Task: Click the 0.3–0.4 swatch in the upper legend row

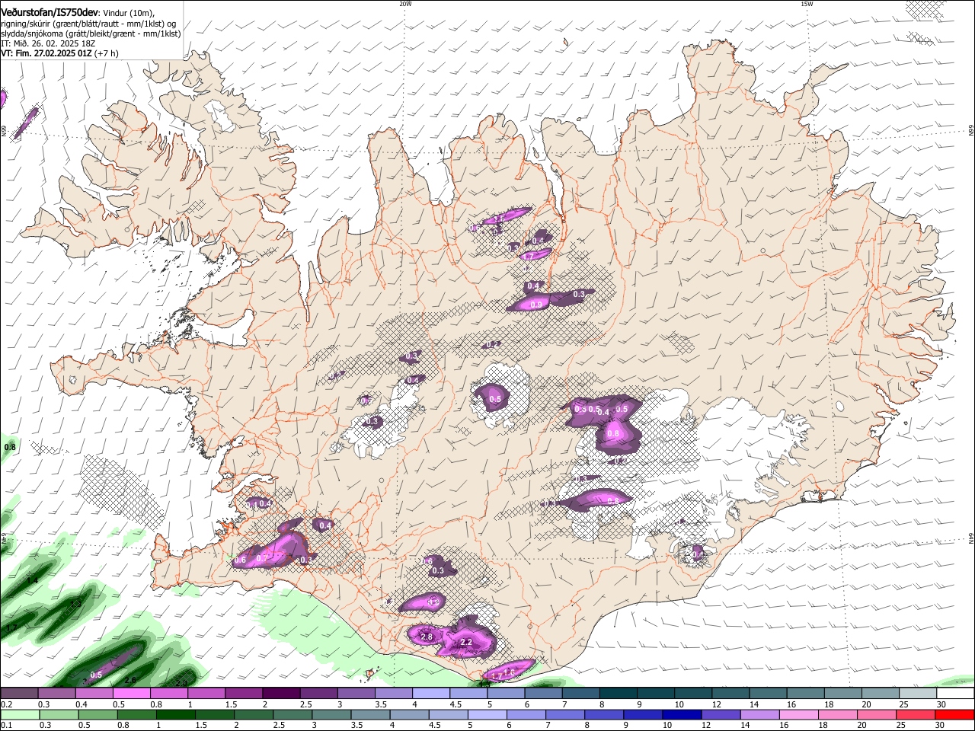Action: (56, 694)
